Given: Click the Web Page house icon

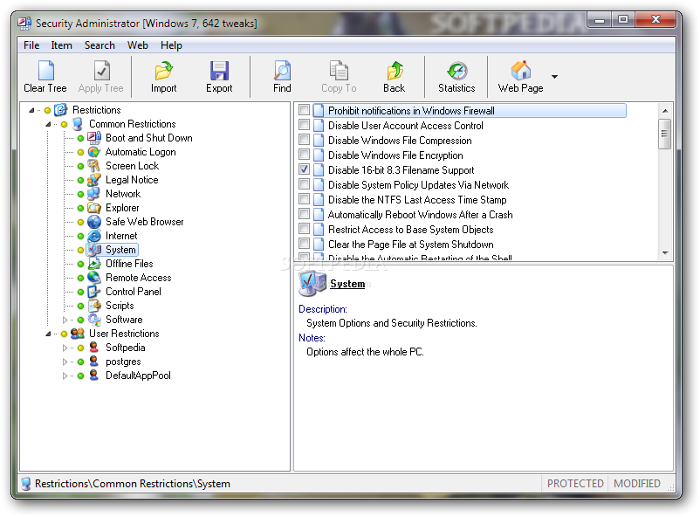Looking at the screenshot, I should click(520, 71).
